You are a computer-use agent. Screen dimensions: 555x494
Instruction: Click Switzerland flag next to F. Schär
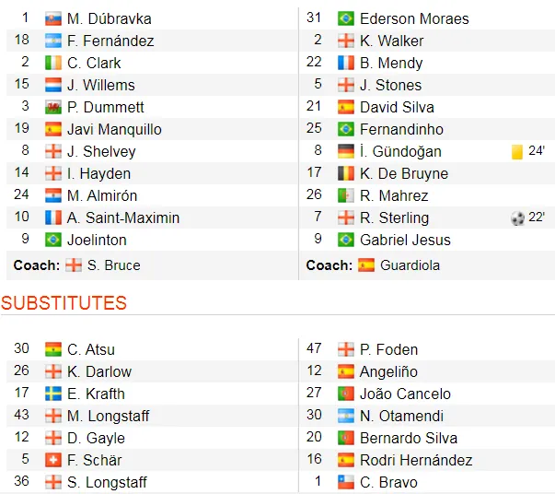click(x=53, y=460)
